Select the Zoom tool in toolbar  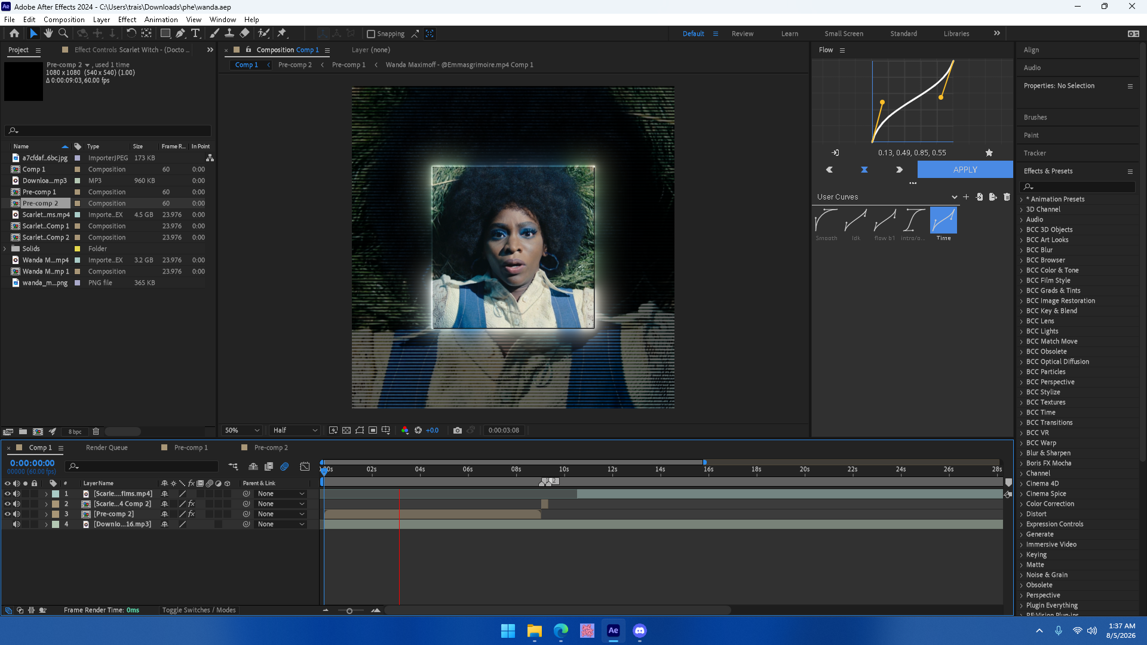pos(63,33)
